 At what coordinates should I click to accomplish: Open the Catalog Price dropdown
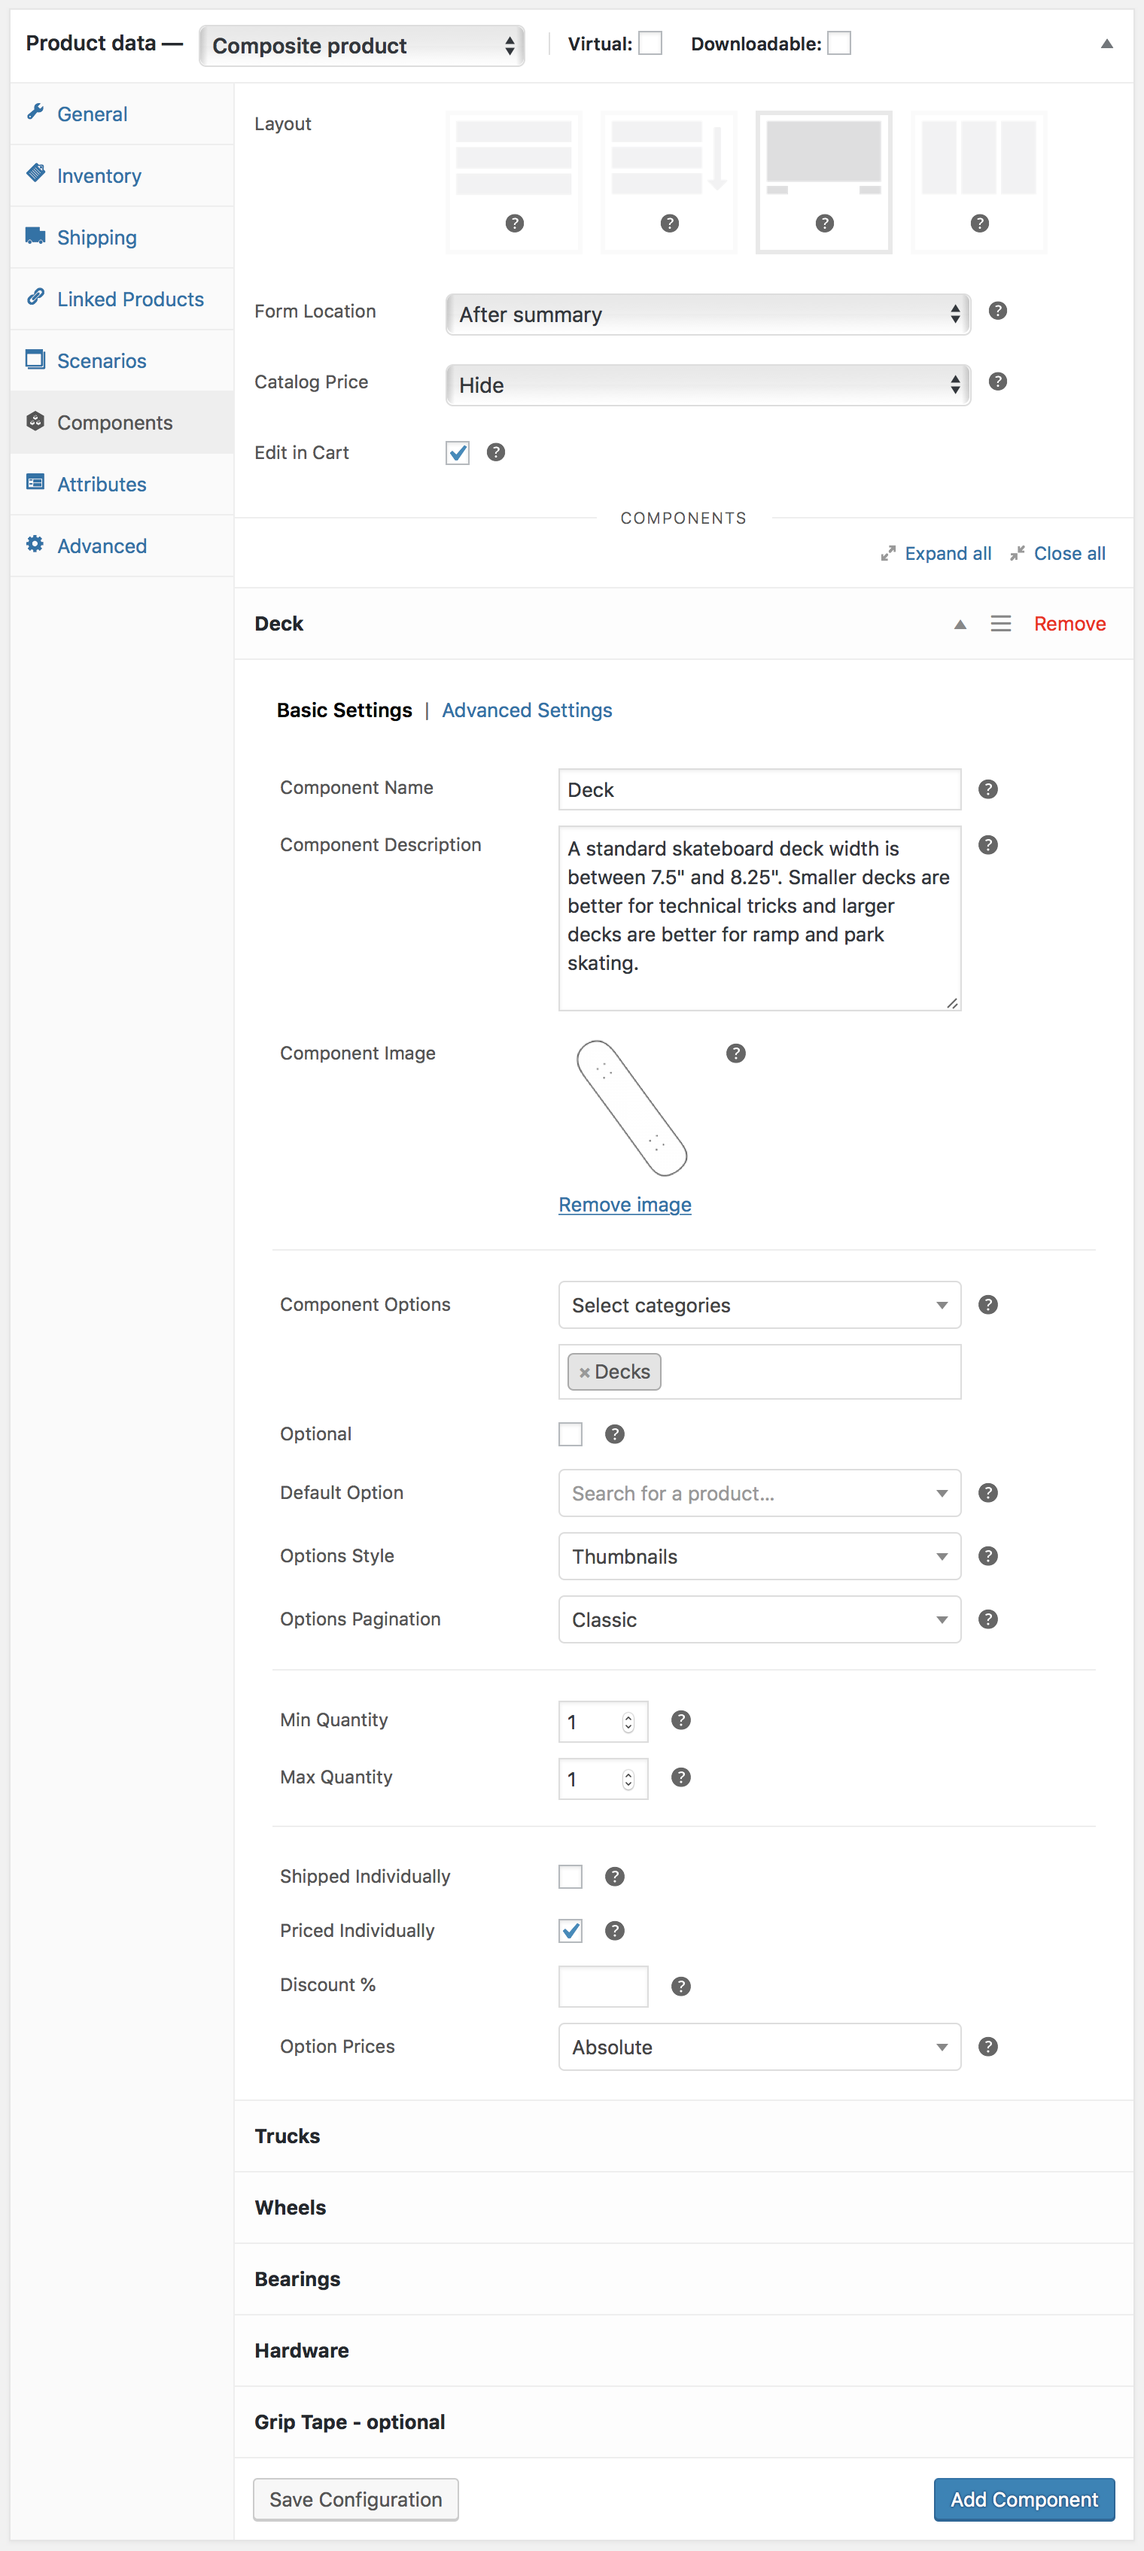click(x=707, y=385)
